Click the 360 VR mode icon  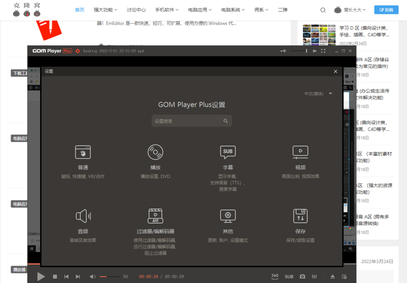(x=275, y=277)
